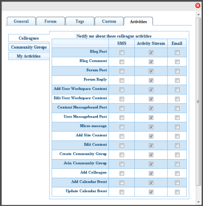The width and height of the screenshot is (203, 206).
Task: Enable SMS for Forum Reply
Action: click(x=122, y=80)
